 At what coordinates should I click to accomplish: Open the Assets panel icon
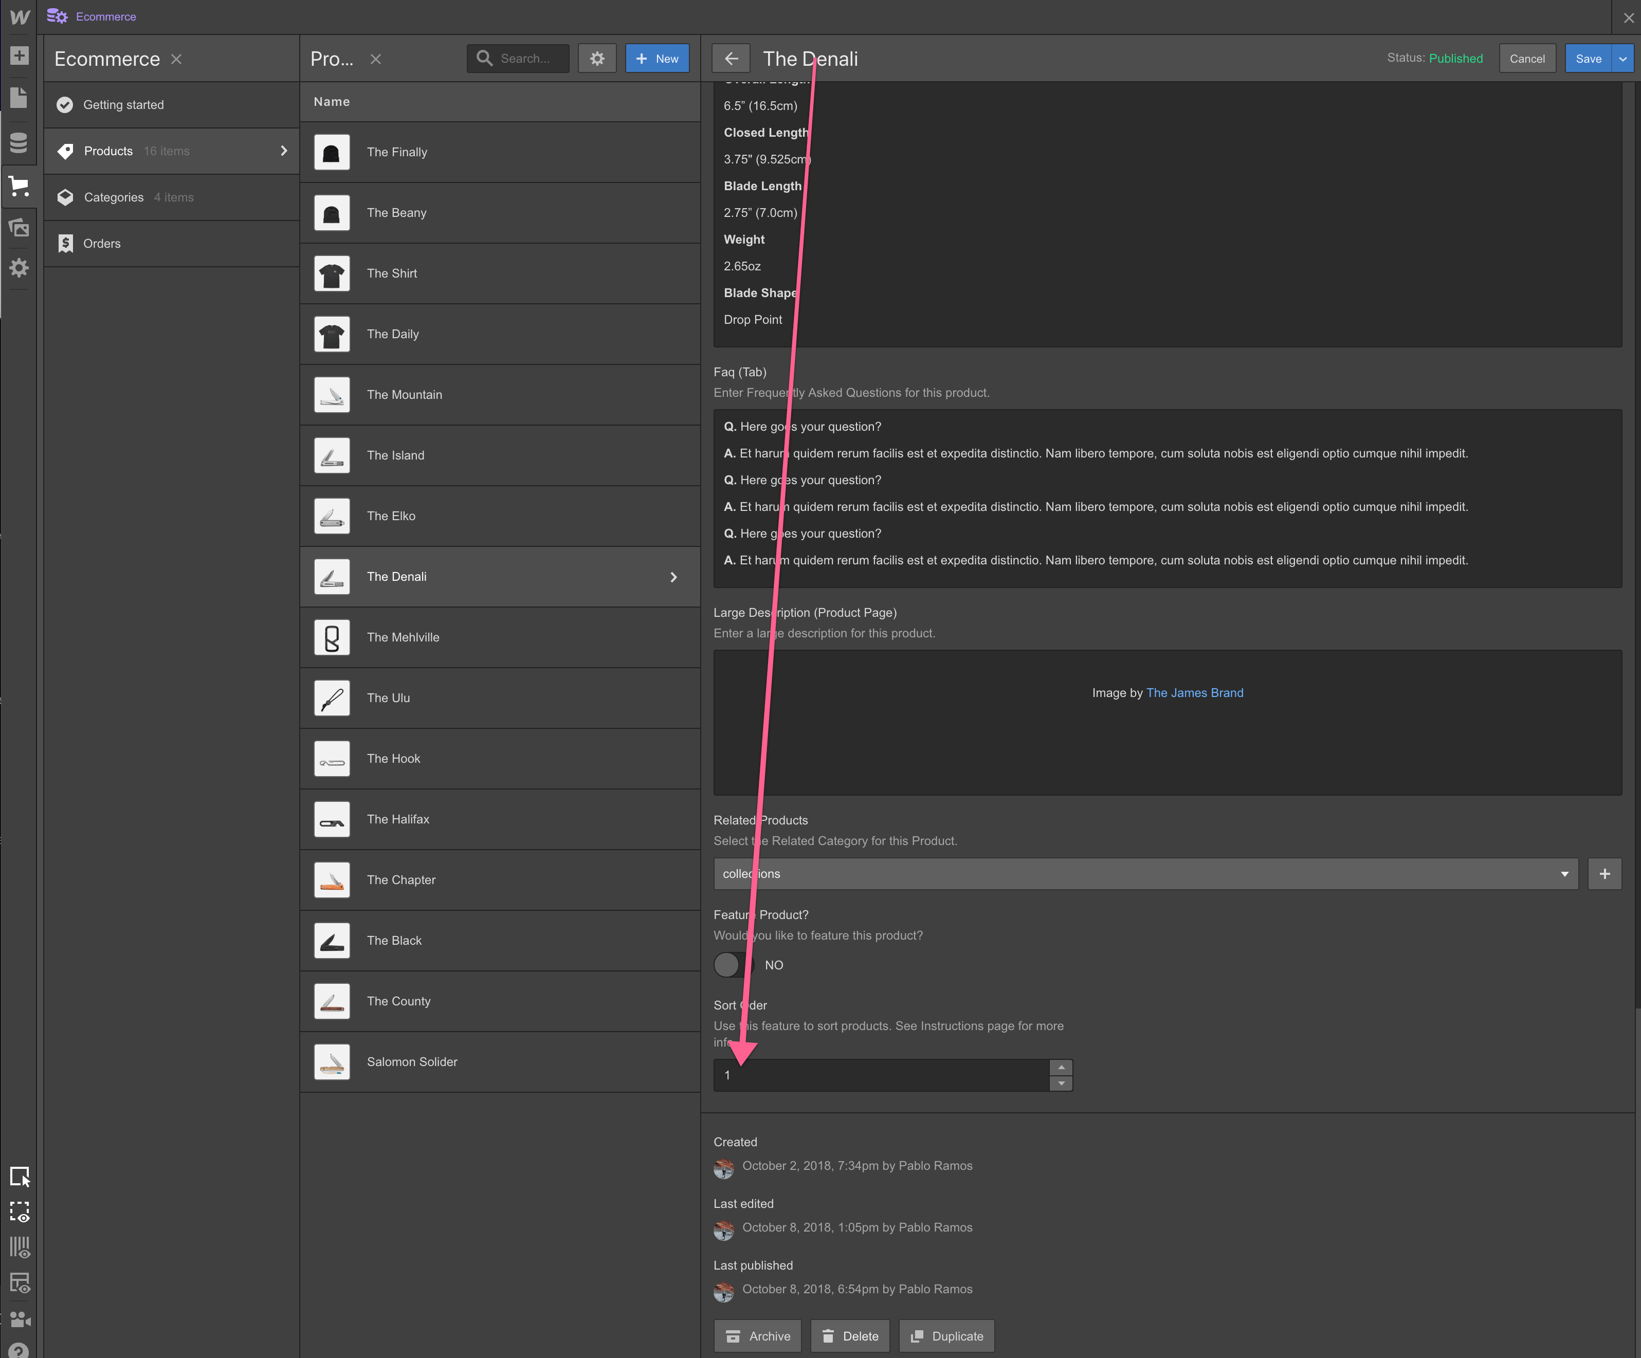[19, 227]
